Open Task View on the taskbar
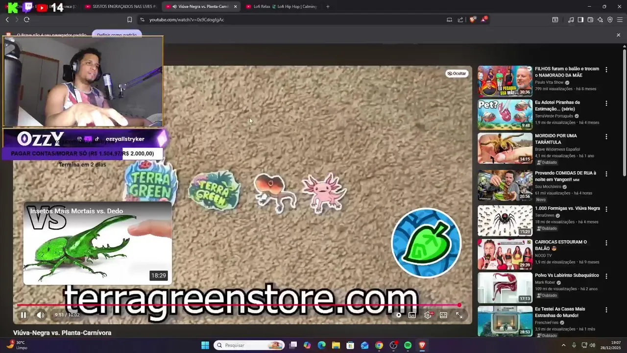Viewport: 627px width, 353px height. point(293,345)
